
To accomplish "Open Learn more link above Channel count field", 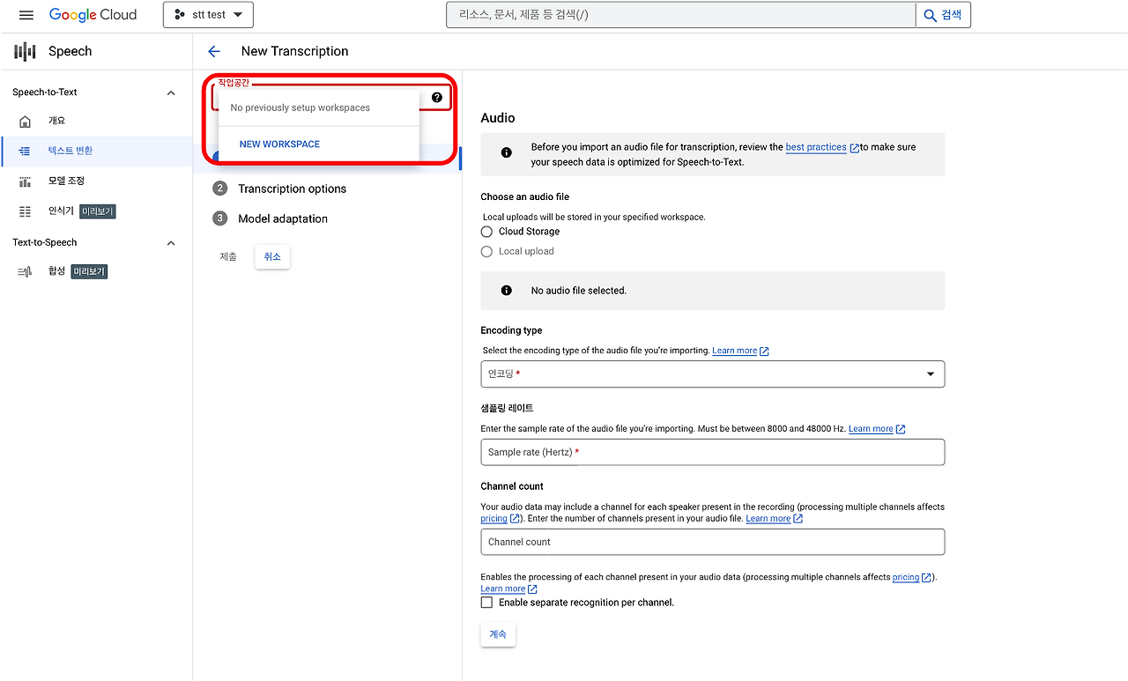I will pyautogui.click(x=774, y=519).
